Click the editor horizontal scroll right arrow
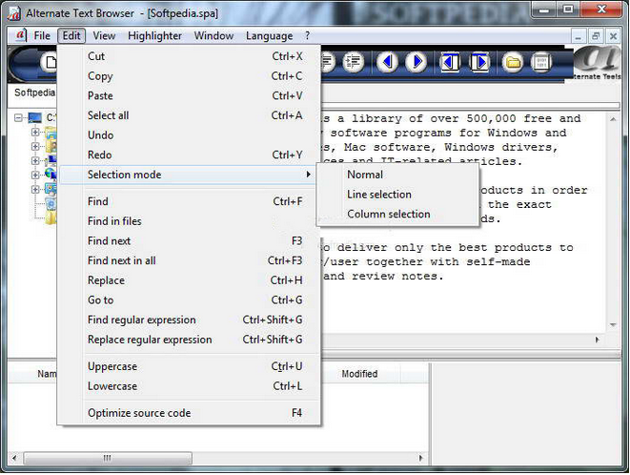This screenshot has height=475, width=630. coord(598,340)
